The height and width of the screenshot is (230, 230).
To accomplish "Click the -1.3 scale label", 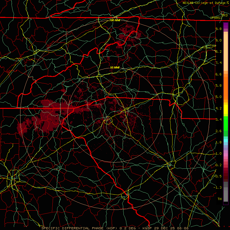I will coord(218,188).
